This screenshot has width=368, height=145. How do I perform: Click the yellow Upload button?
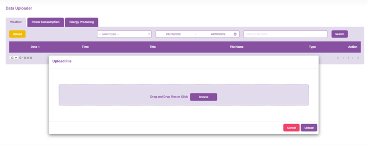(17, 34)
